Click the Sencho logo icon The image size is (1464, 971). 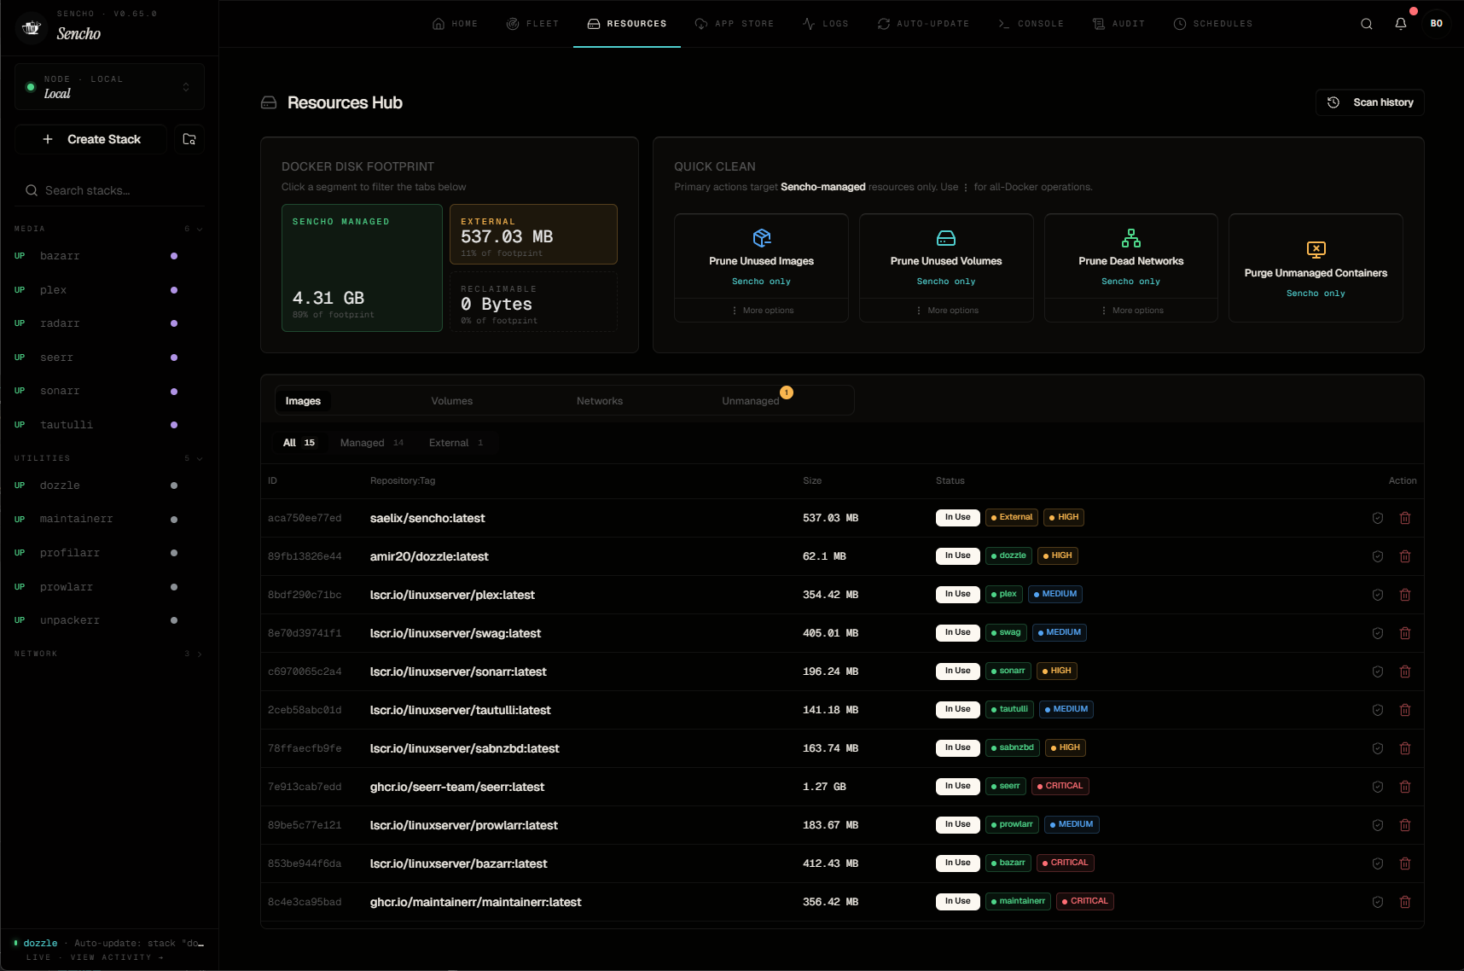pos(32,27)
